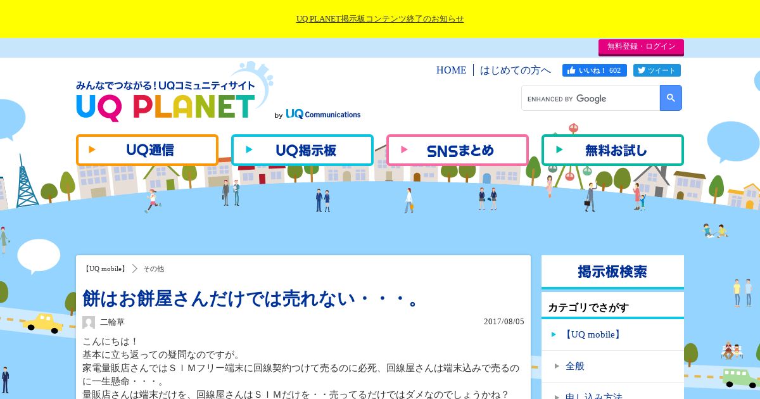Click the post date 2017/08/05
Viewport: 760px width, 399px height.
point(504,322)
